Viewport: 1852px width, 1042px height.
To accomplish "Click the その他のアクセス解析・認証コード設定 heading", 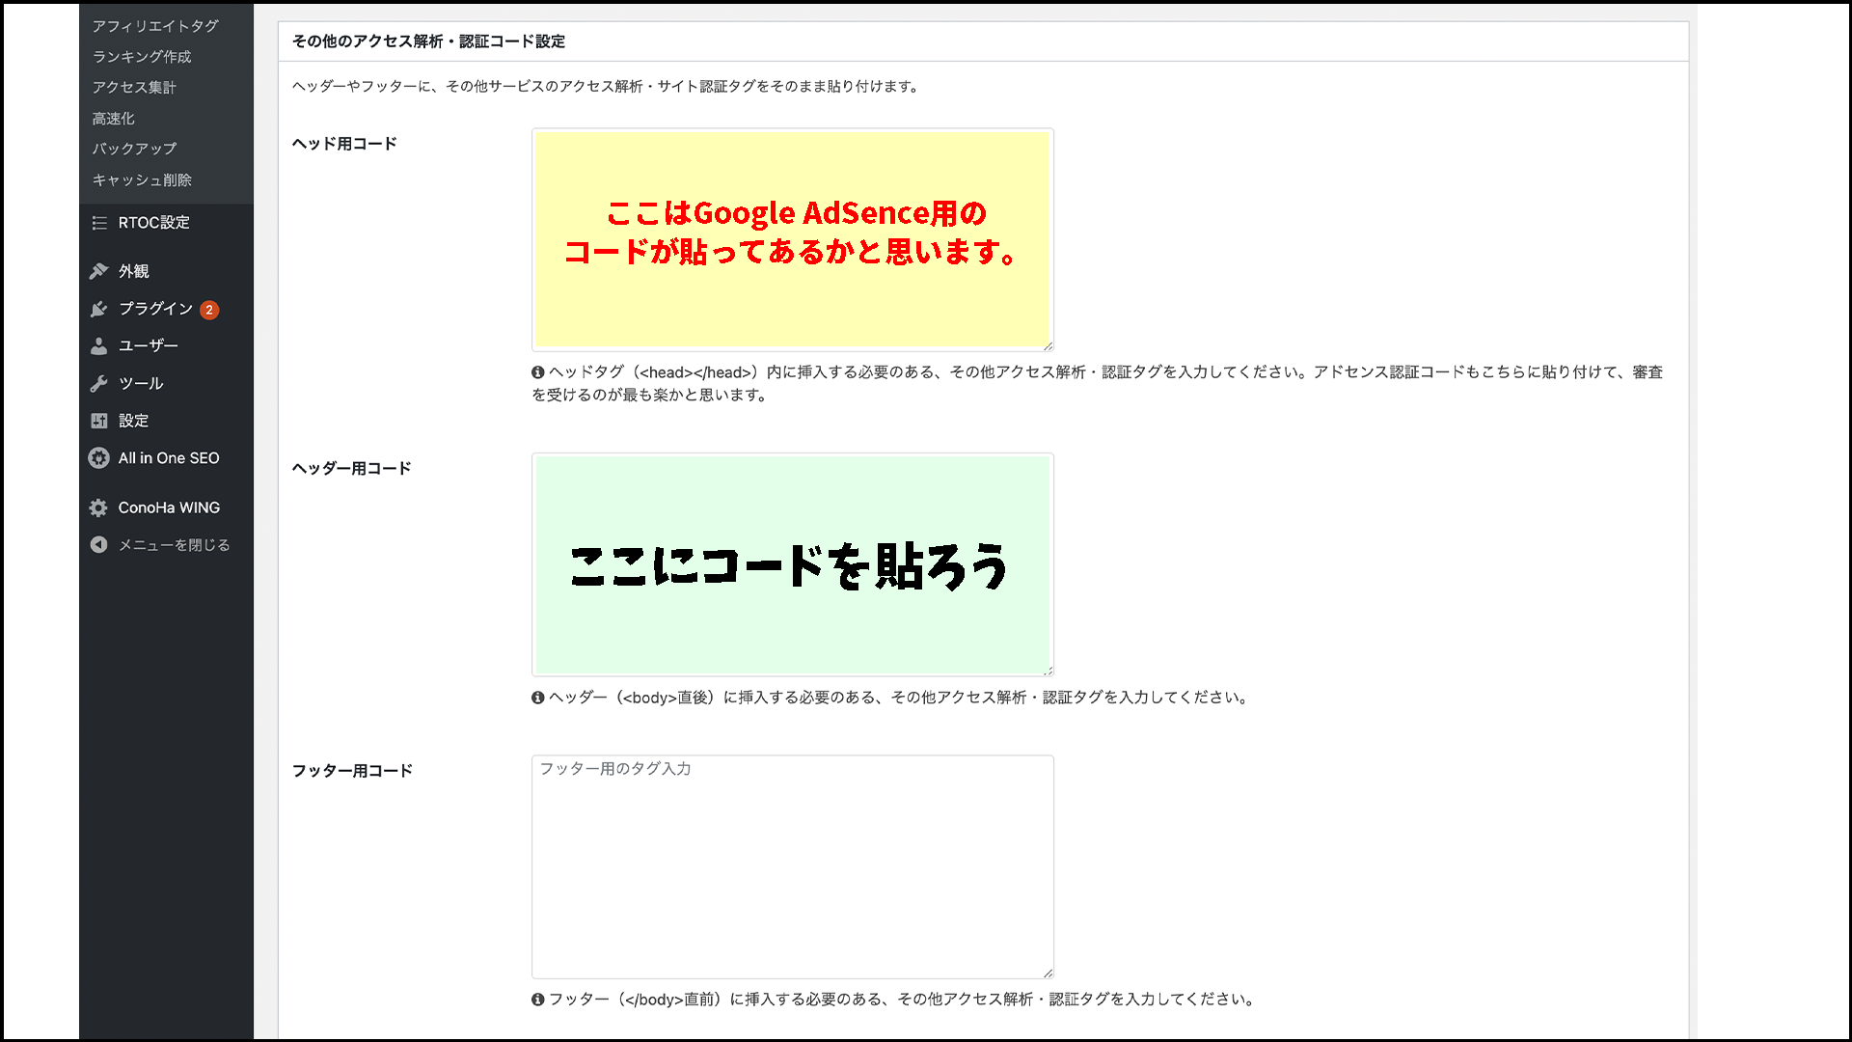I will (x=428, y=41).
